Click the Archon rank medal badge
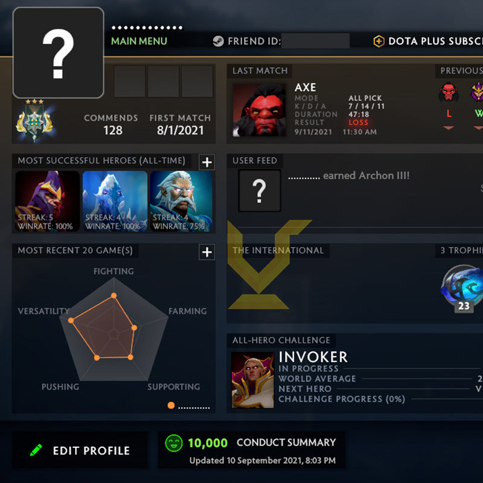The width and height of the screenshot is (483, 483). [x=34, y=121]
